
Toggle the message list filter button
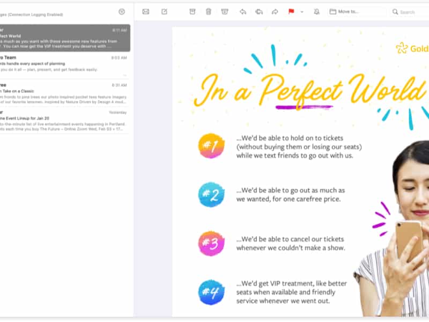[x=122, y=11]
